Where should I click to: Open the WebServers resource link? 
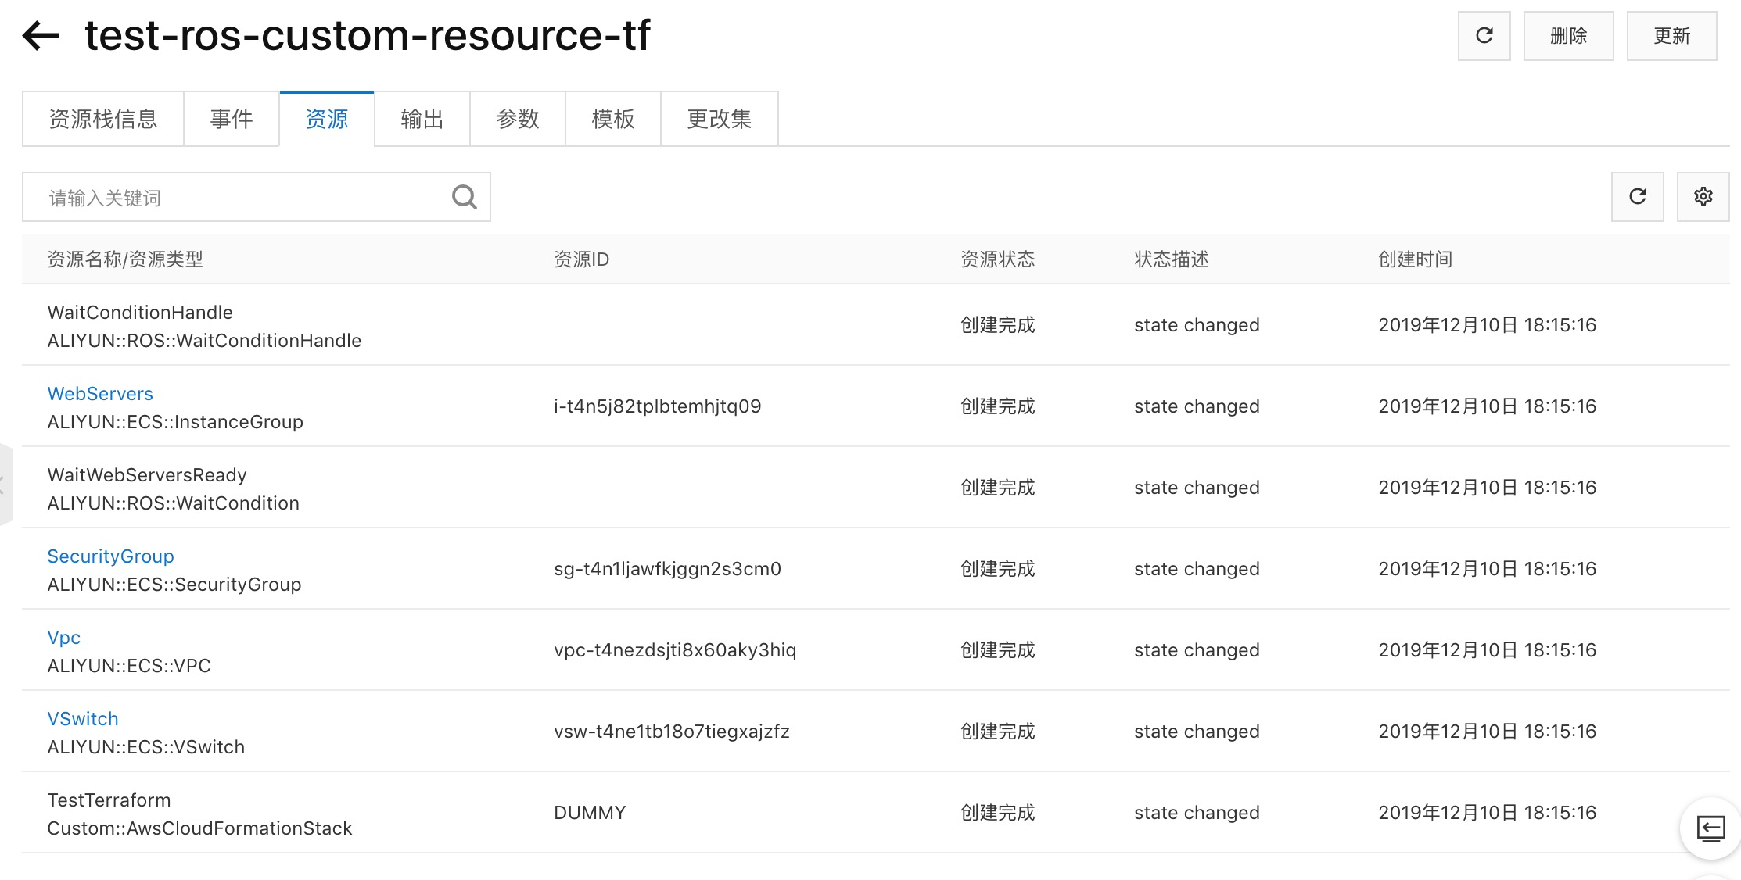pos(100,394)
